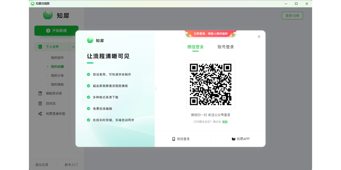Image resolution: width=341 pixels, height=170 pixels.
Task: Click the plus icon in 开始新建
Action: tap(48, 31)
